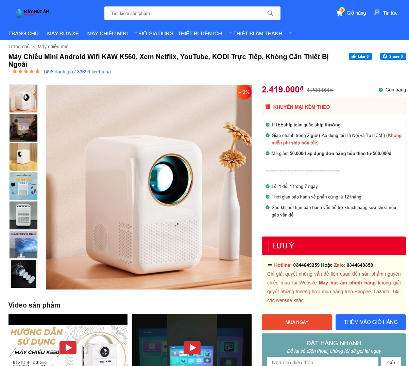The height and width of the screenshot is (366, 409).
Task: Expand the Đồ gia dụng dropdown menu
Action: point(136,33)
